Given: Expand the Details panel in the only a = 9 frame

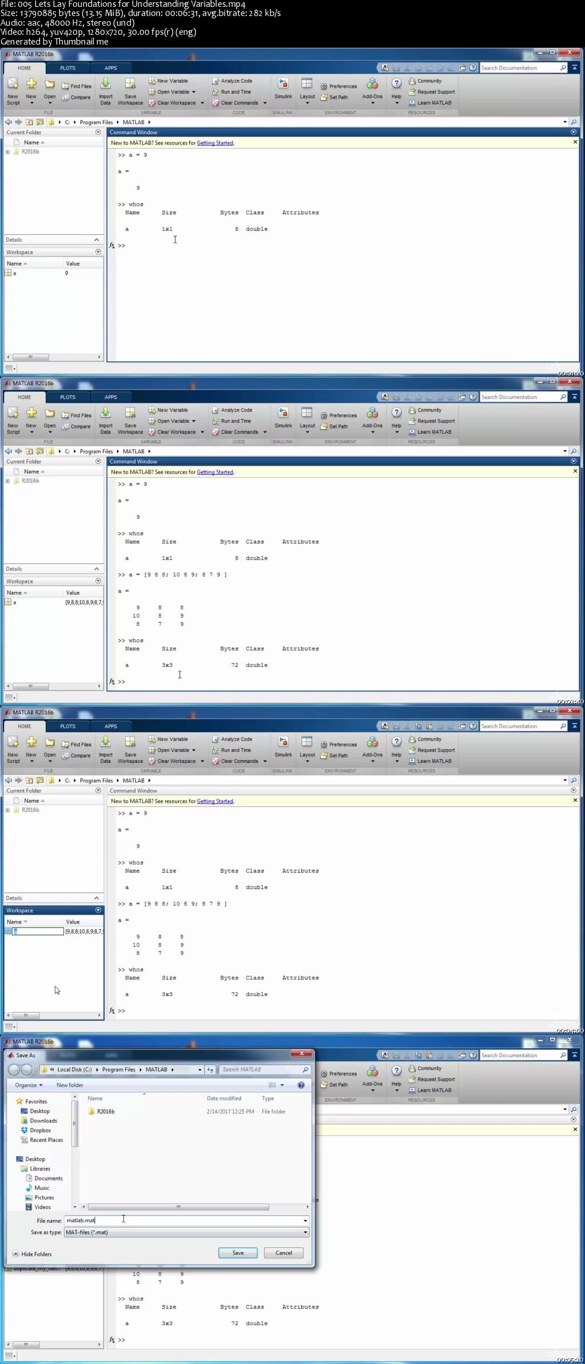Looking at the screenshot, I should click(x=97, y=239).
